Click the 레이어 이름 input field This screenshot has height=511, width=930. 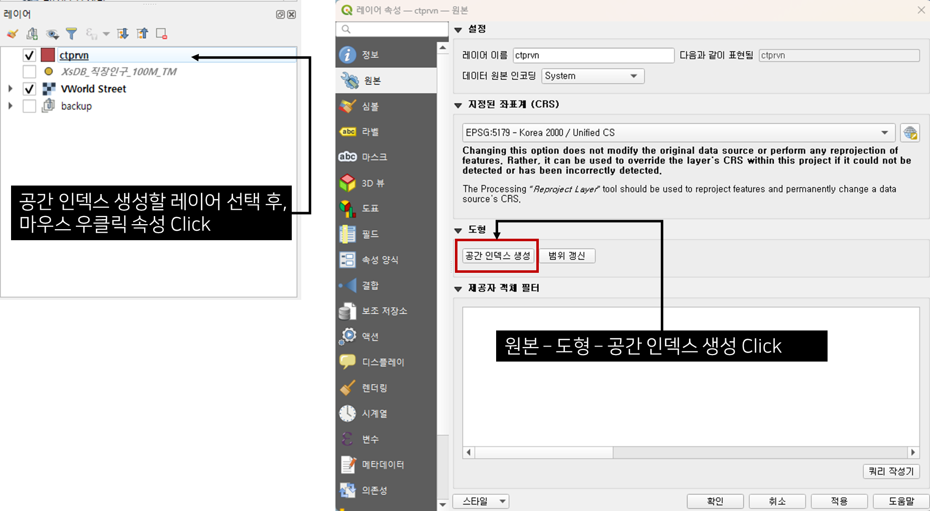coord(594,55)
